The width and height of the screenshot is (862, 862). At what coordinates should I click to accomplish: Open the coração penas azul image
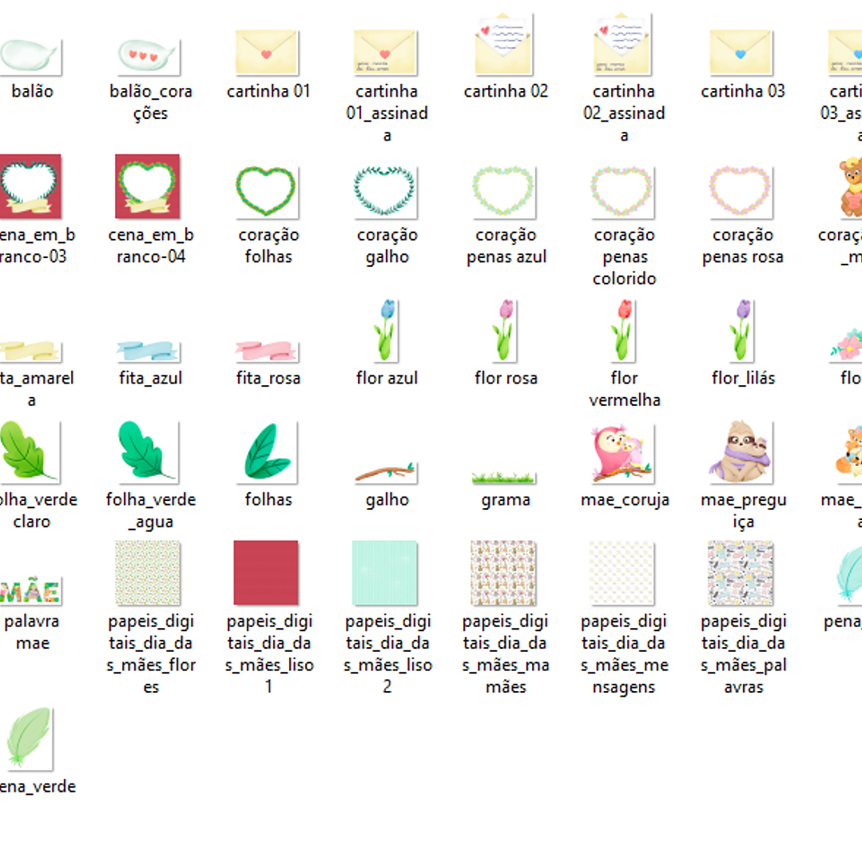click(x=505, y=192)
